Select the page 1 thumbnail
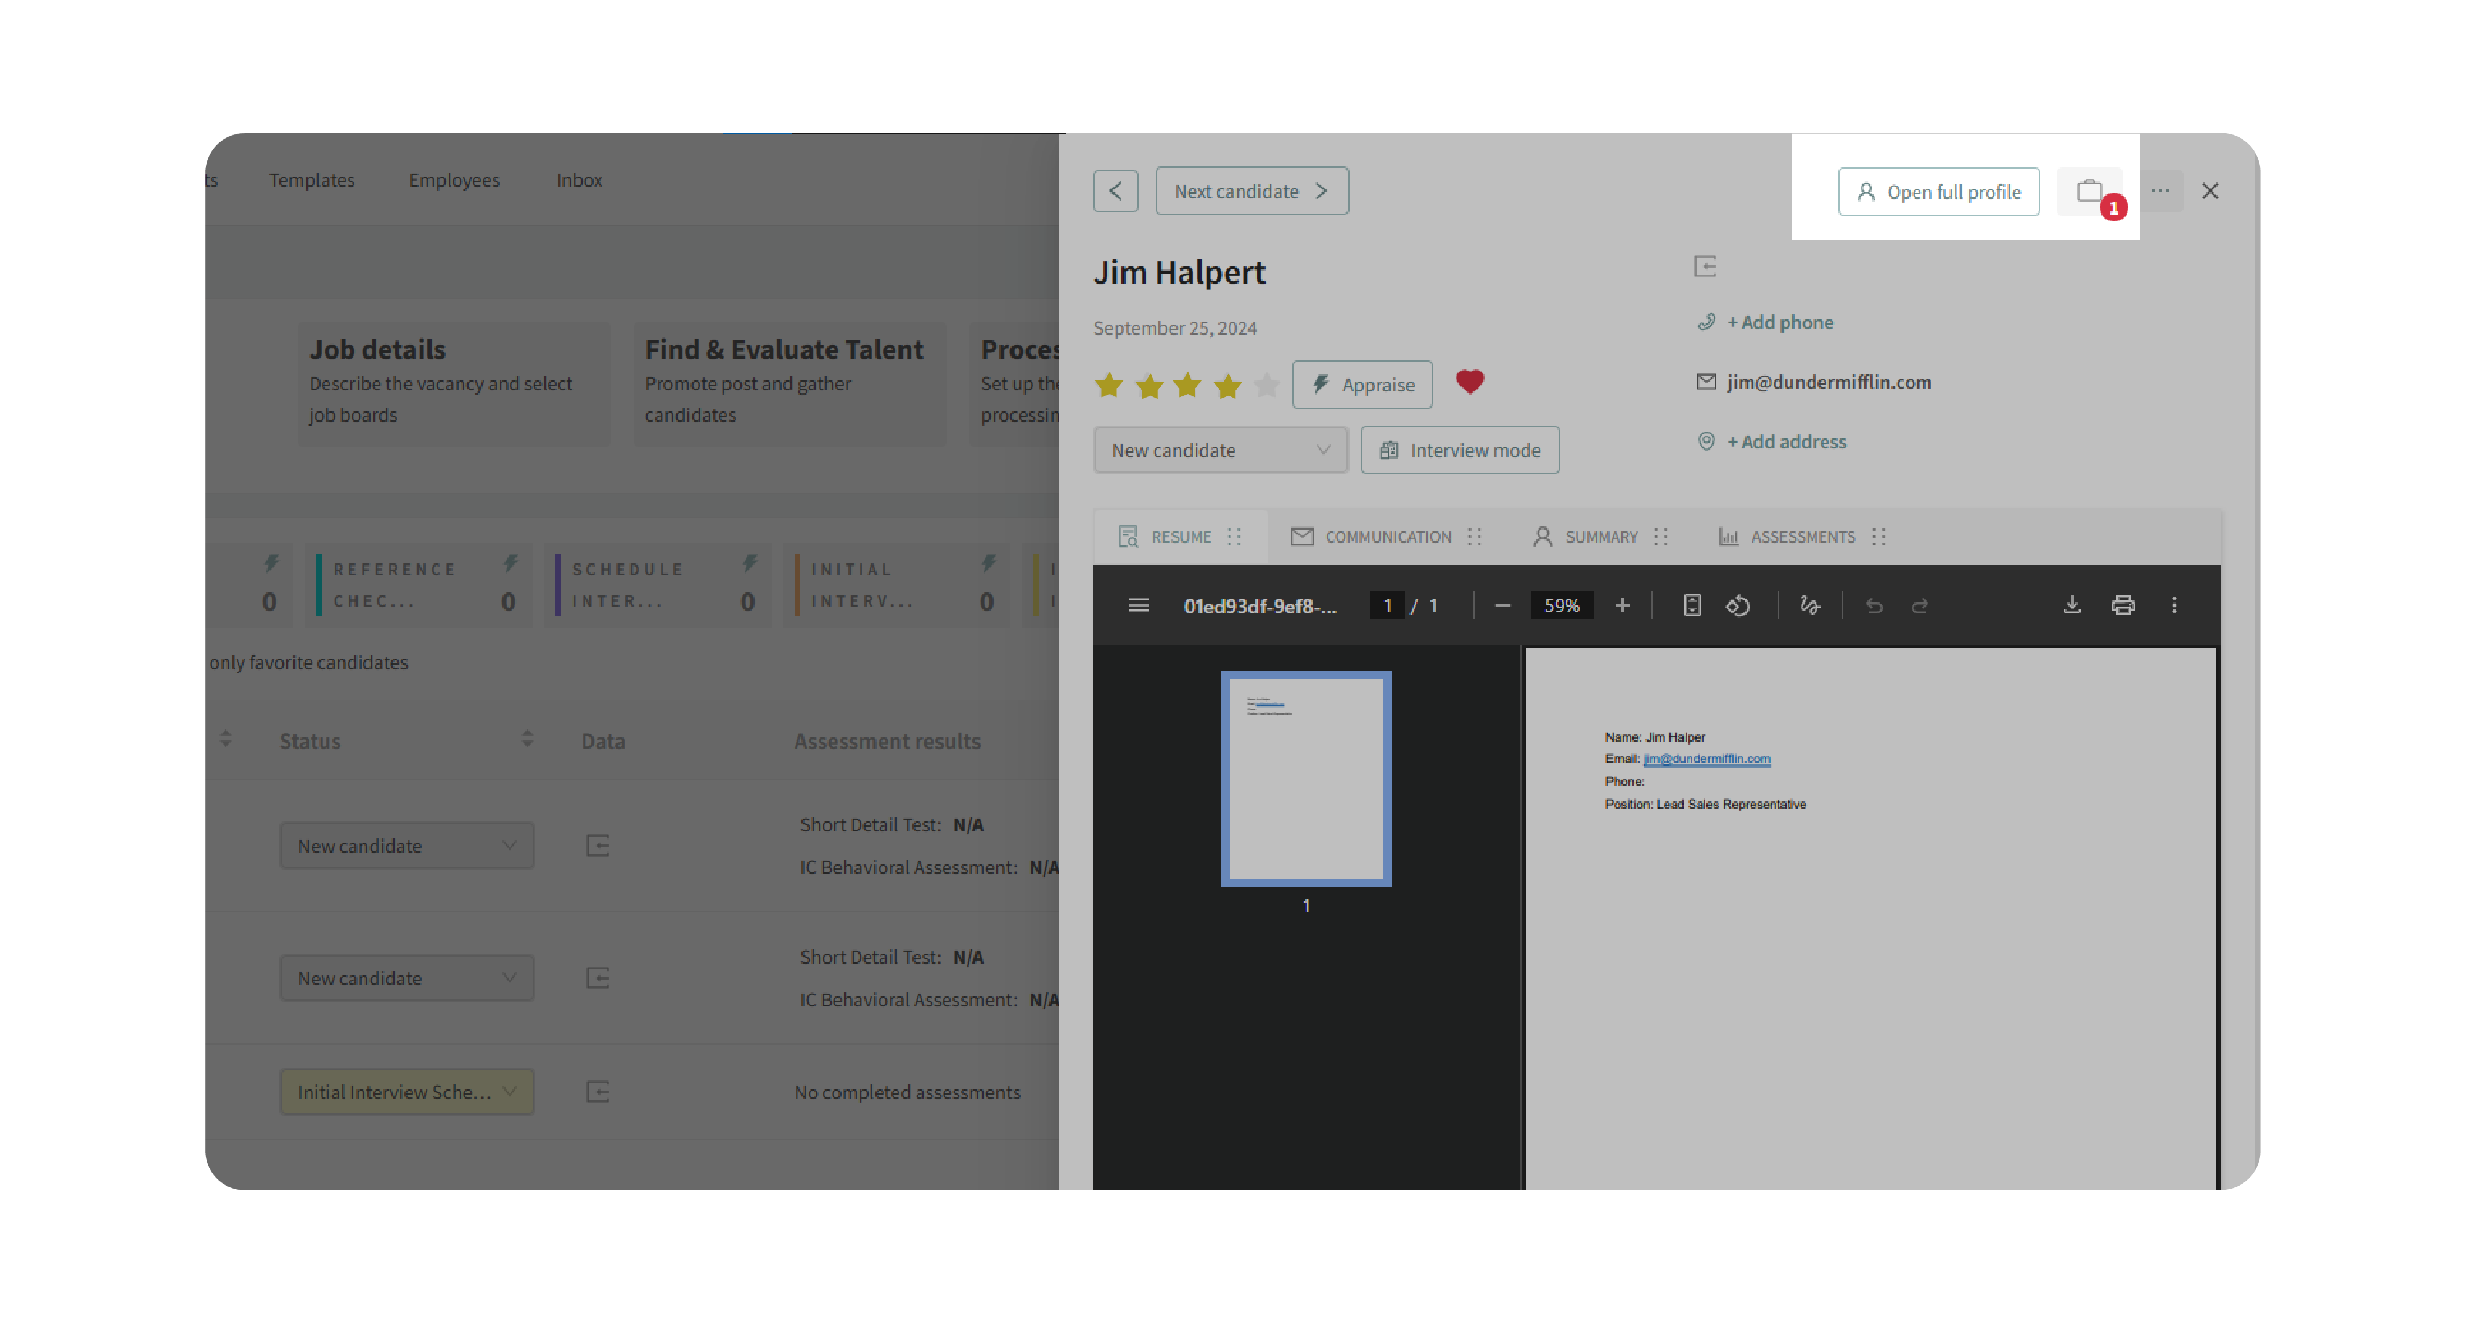This screenshot has width=2466, height=1323. pos(1306,777)
